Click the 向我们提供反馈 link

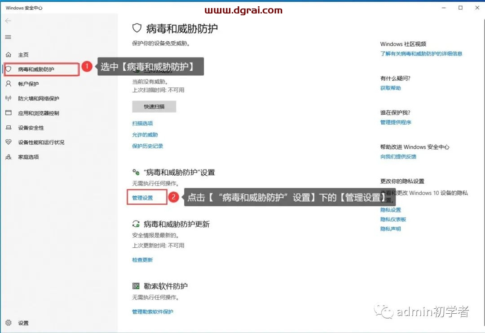pyautogui.click(x=398, y=156)
